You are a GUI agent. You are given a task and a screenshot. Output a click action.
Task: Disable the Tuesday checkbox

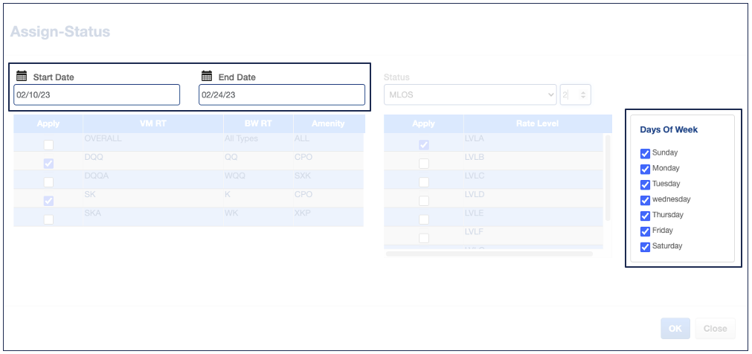[x=645, y=184]
